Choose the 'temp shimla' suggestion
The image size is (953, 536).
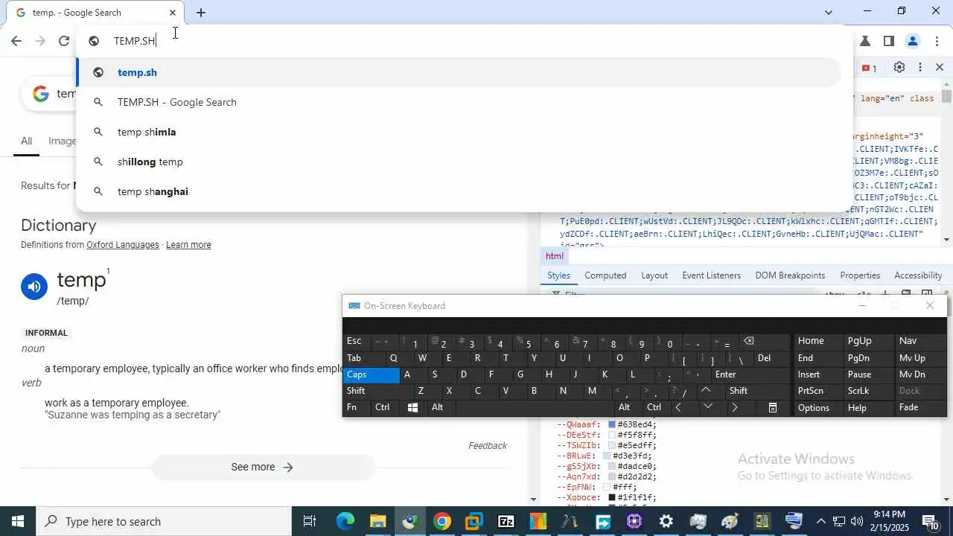click(x=459, y=132)
